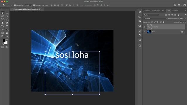Hide the sosi loha text layer
This screenshot has width=187, height=105.
pos(145,27)
